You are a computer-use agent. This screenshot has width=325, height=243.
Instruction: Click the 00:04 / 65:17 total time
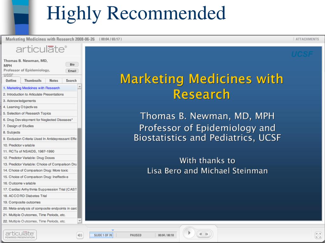click(110, 39)
